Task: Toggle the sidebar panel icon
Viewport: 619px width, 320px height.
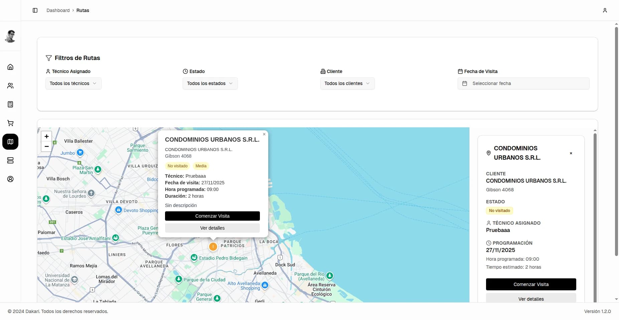Action: pos(35,10)
